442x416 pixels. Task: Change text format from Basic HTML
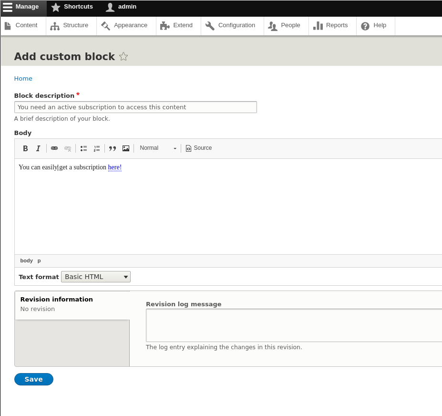tap(95, 277)
